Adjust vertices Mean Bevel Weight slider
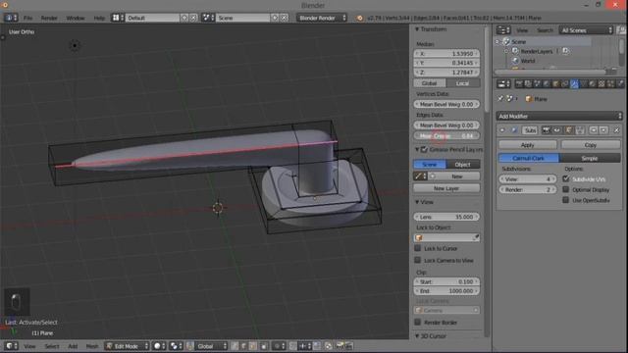Screen dimensions: 628x353 (x=446, y=104)
